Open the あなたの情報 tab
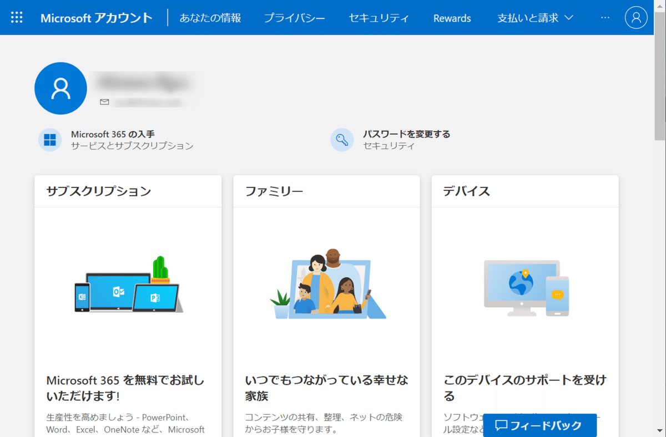Screen dimensions: 666x437 [x=210, y=18]
